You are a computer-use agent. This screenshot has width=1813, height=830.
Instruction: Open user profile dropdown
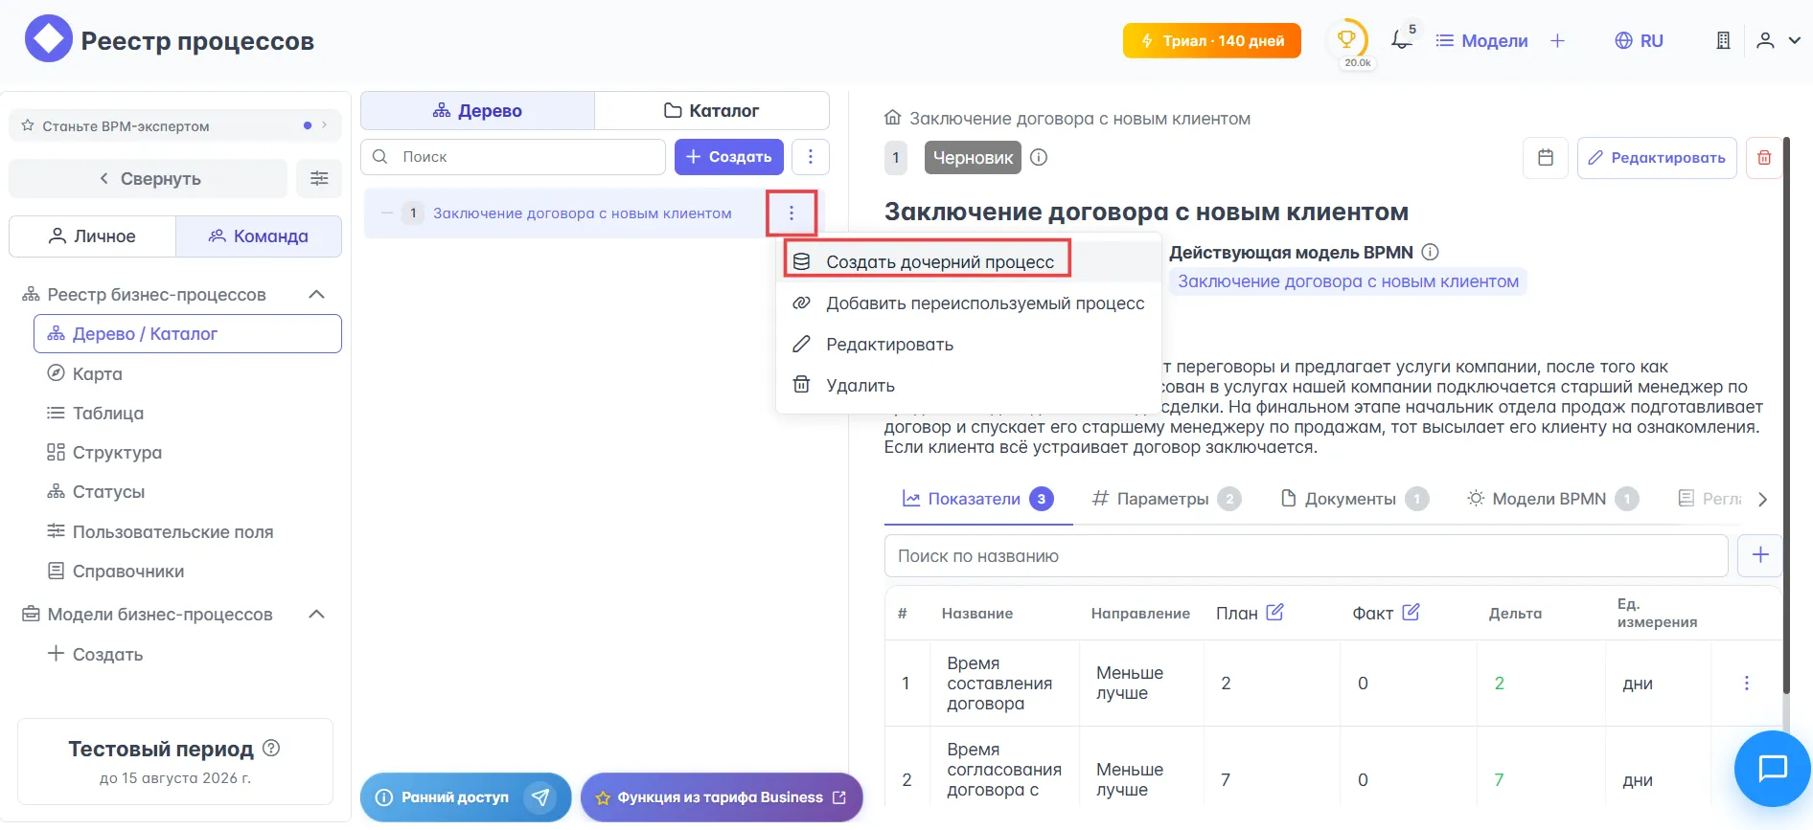click(1778, 40)
